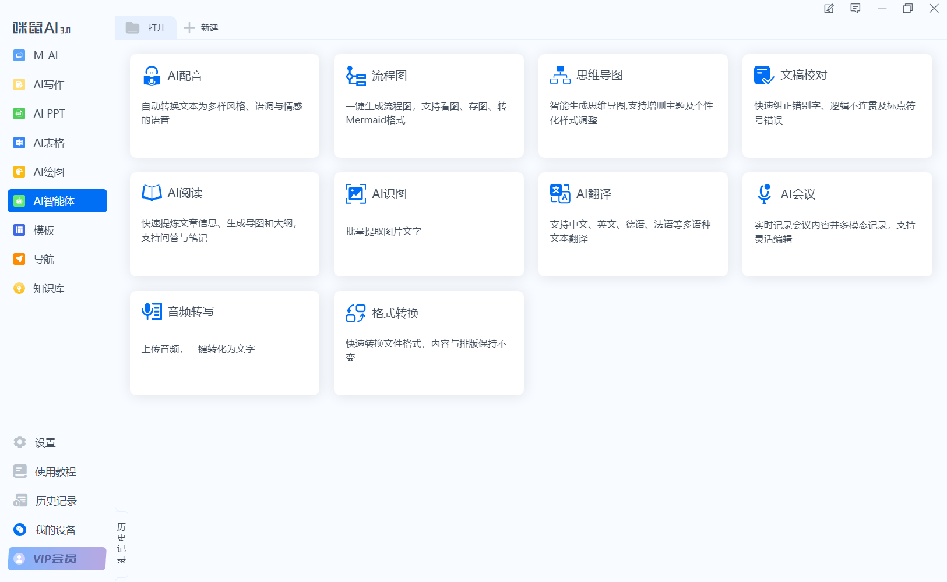Screen dimensions: 947x582
Task: Open the 思维导图 card title
Action: coord(600,75)
